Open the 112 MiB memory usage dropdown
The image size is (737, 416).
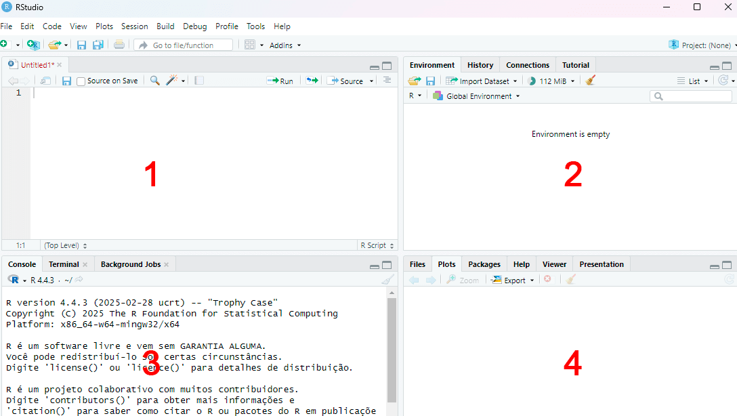point(552,81)
